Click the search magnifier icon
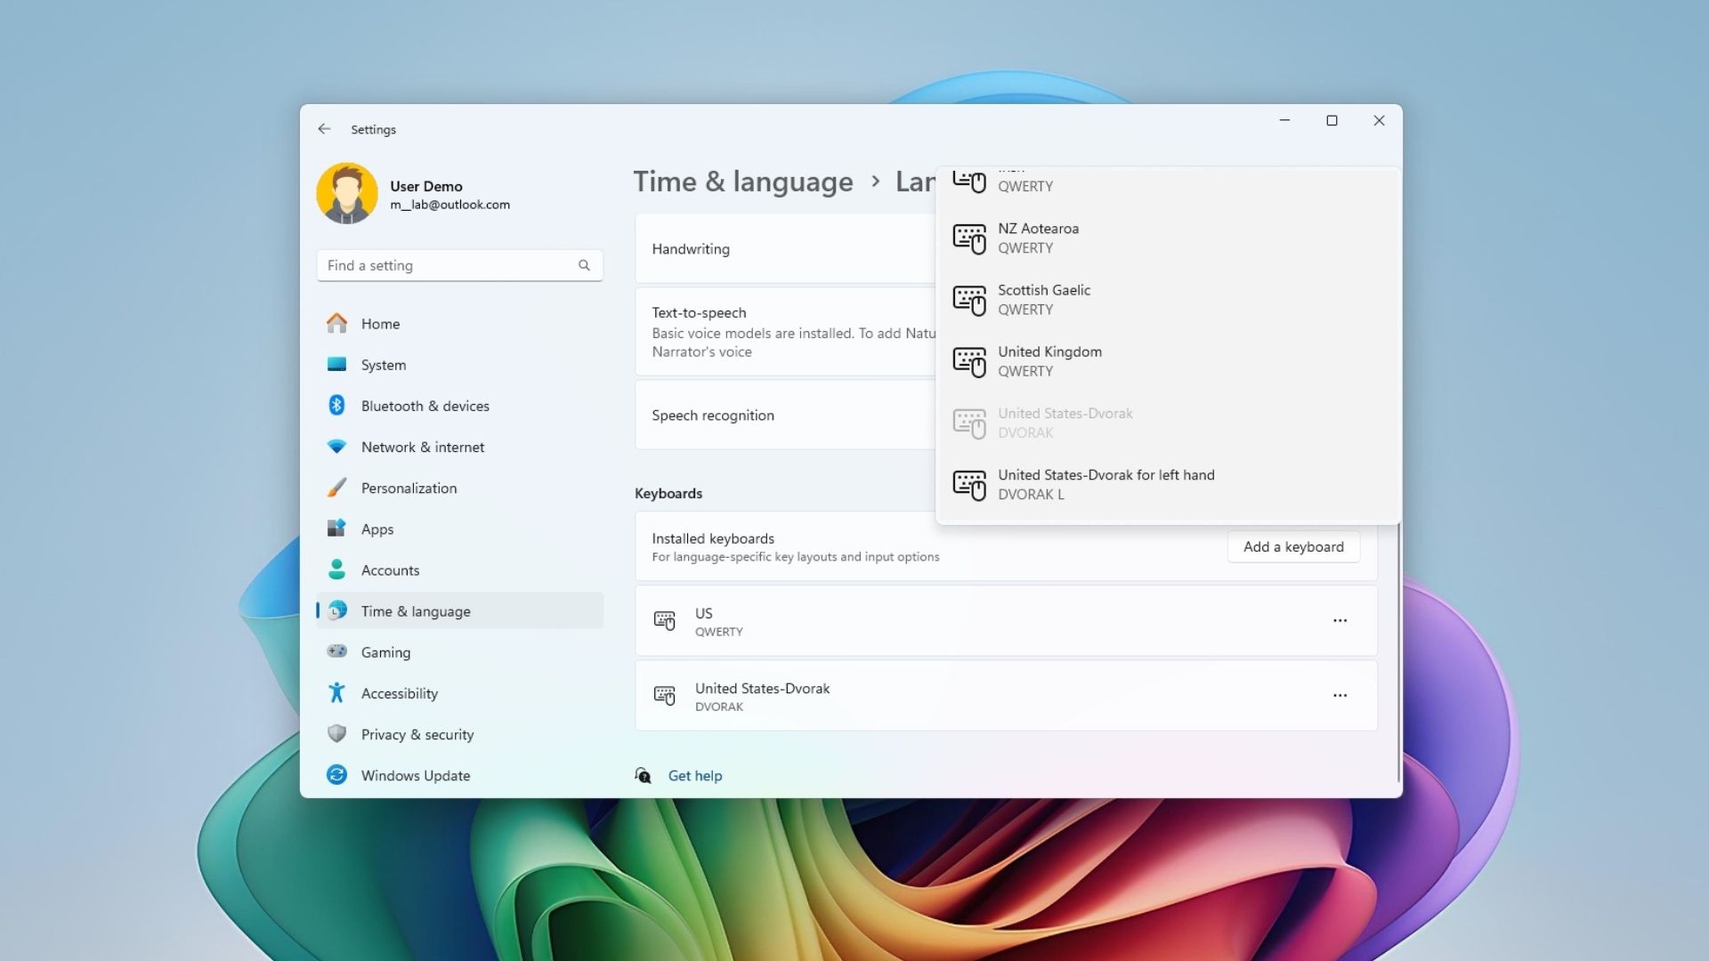The image size is (1709, 961). click(584, 265)
